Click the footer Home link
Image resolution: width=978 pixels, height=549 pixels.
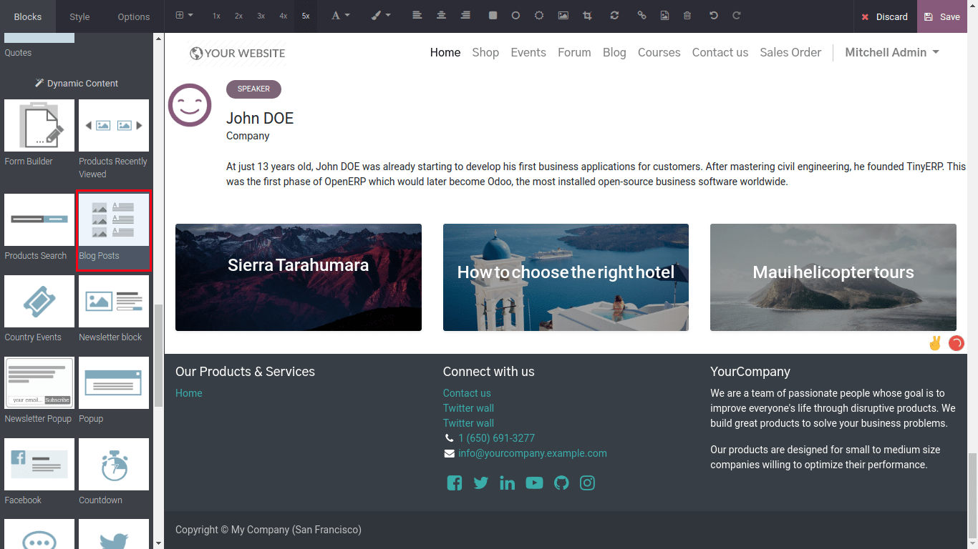(189, 393)
